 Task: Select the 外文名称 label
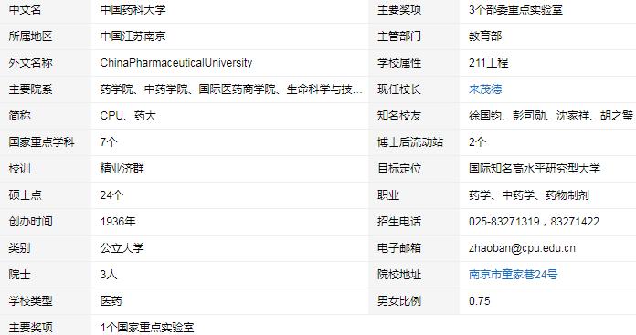[30, 63]
